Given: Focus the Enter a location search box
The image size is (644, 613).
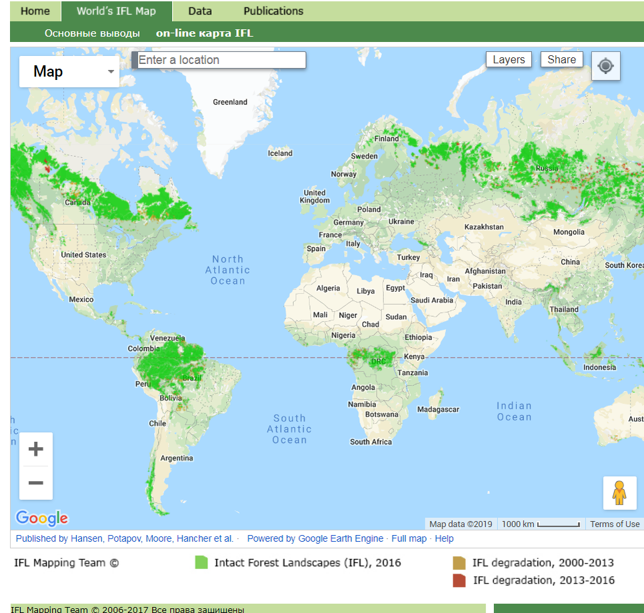Looking at the screenshot, I should [222, 60].
